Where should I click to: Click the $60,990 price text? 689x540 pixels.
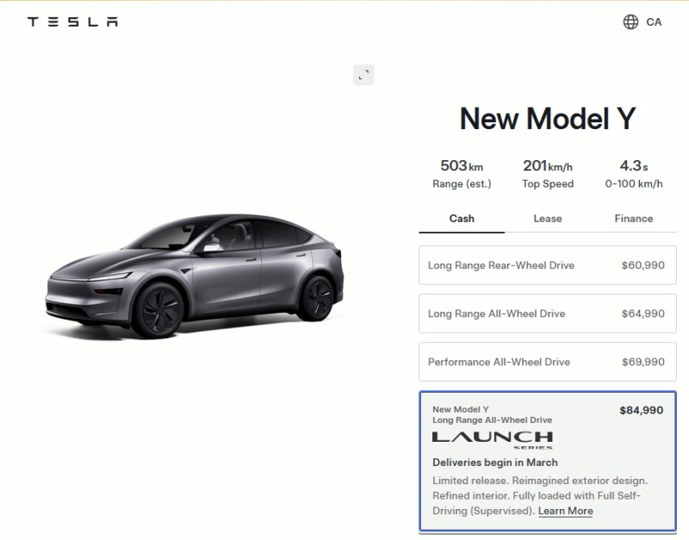point(642,265)
